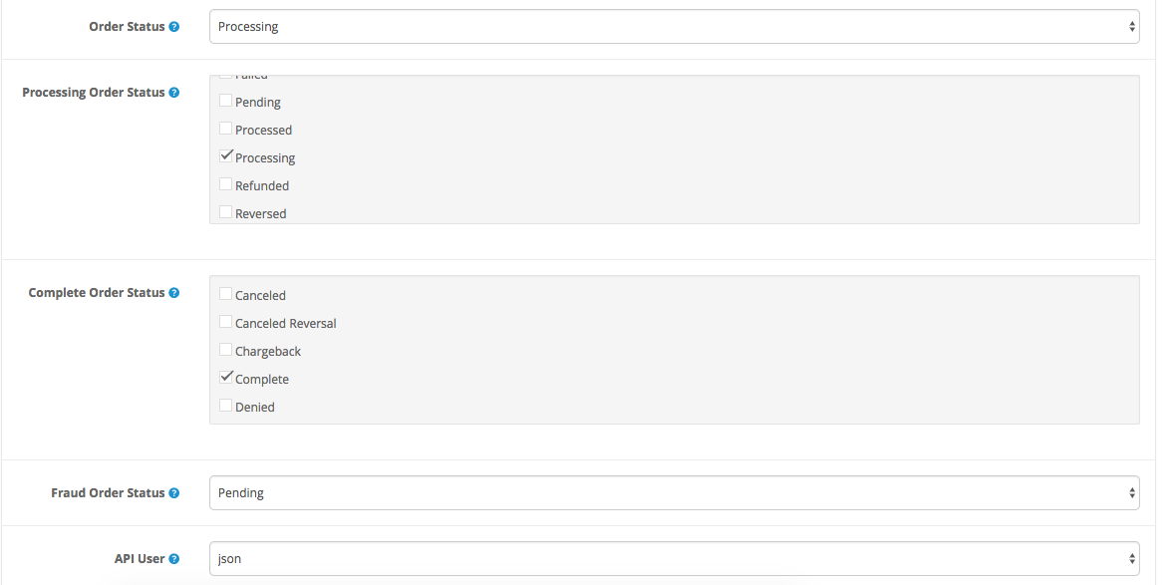Click help icon next to Order Status
The width and height of the screenshot is (1169, 585).
point(174,27)
